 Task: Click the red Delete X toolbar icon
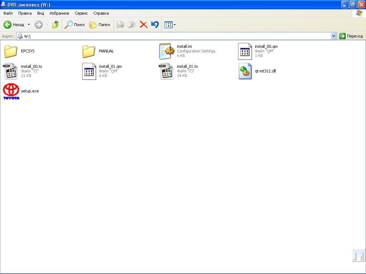(143, 25)
